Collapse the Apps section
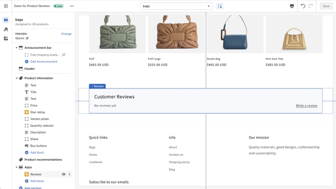 (x=16, y=167)
